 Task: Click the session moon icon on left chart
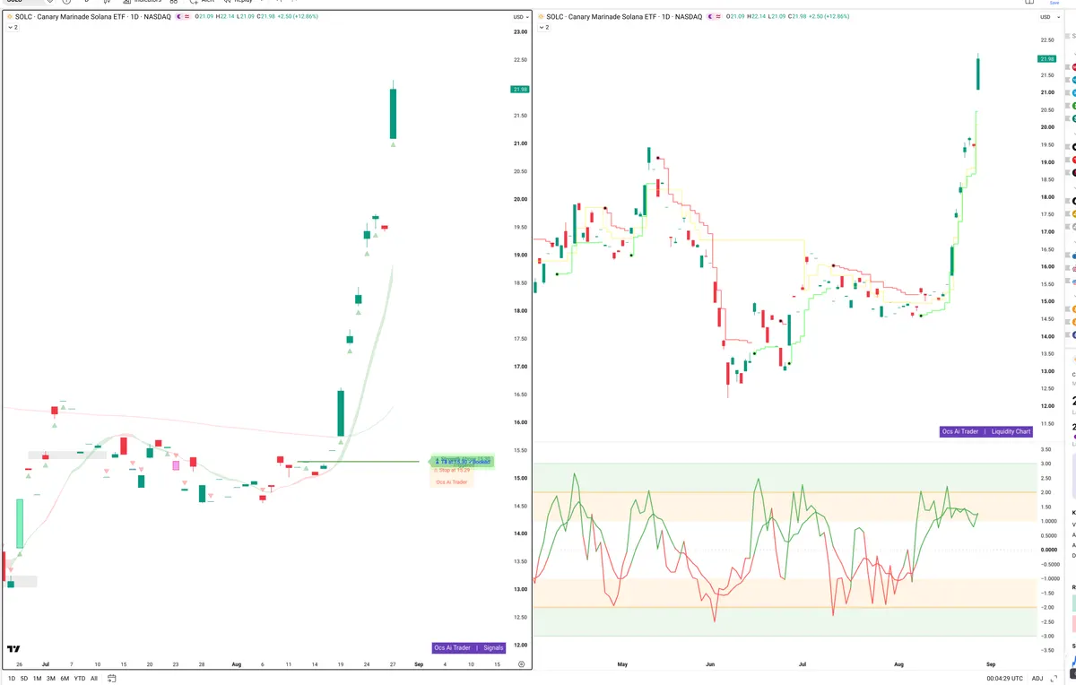click(x=179, y=17)
